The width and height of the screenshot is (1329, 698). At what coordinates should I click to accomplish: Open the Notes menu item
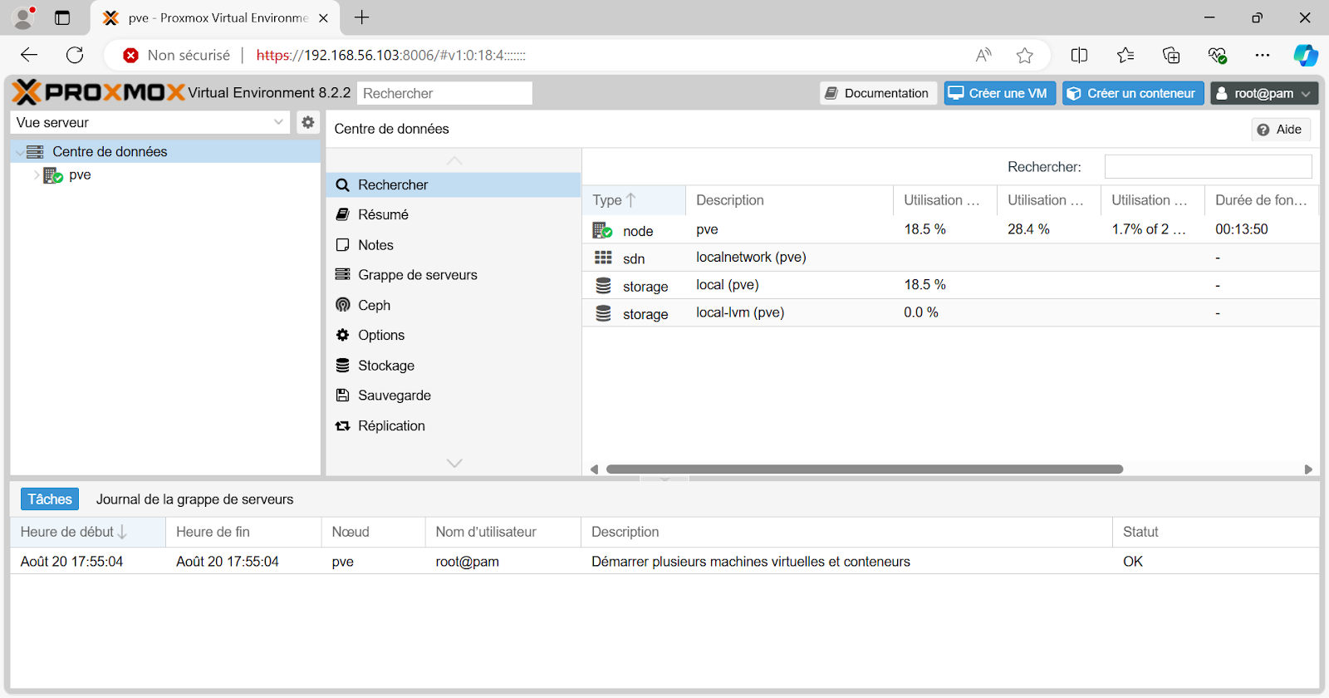click(x=454, y=245)
